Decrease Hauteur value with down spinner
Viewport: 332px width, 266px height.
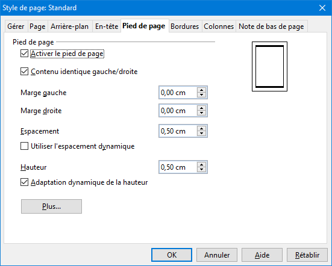[x=202, y=170]
